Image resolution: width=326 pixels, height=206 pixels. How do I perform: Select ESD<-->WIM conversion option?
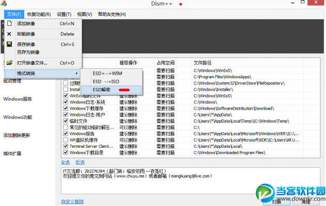coord(111,73)
